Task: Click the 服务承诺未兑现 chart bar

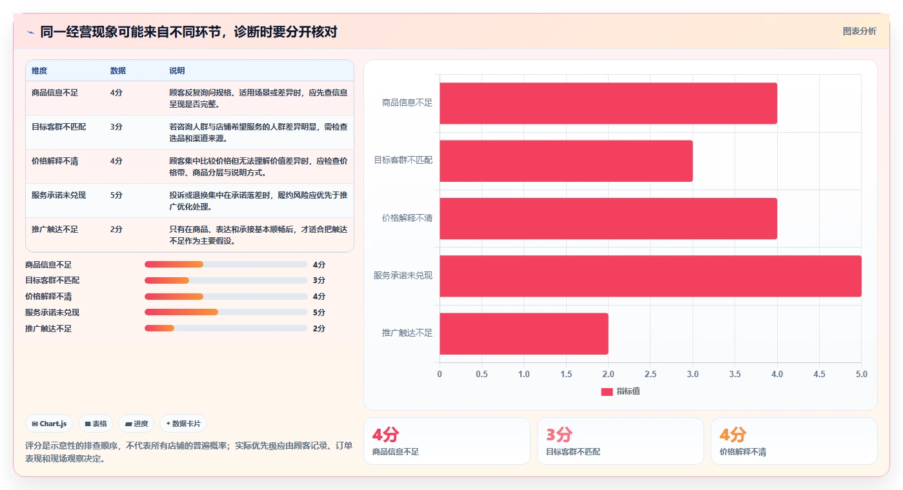Action: [651, 276]
